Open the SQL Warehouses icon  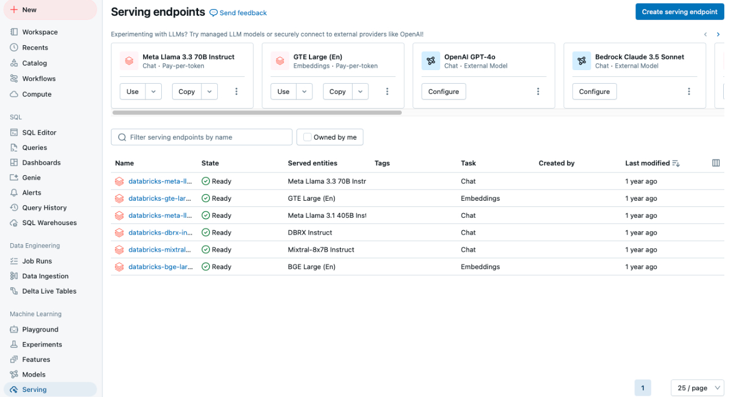pyautogui.click(x=14, y=223)
